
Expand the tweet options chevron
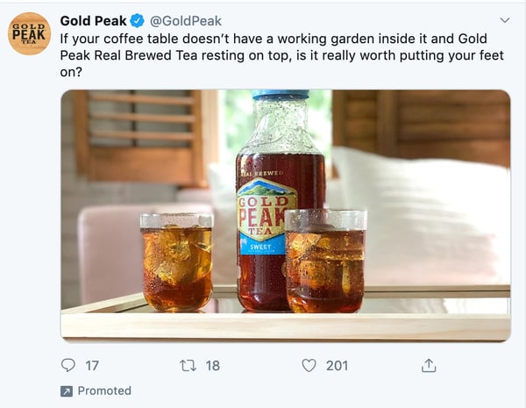(504, 20)
